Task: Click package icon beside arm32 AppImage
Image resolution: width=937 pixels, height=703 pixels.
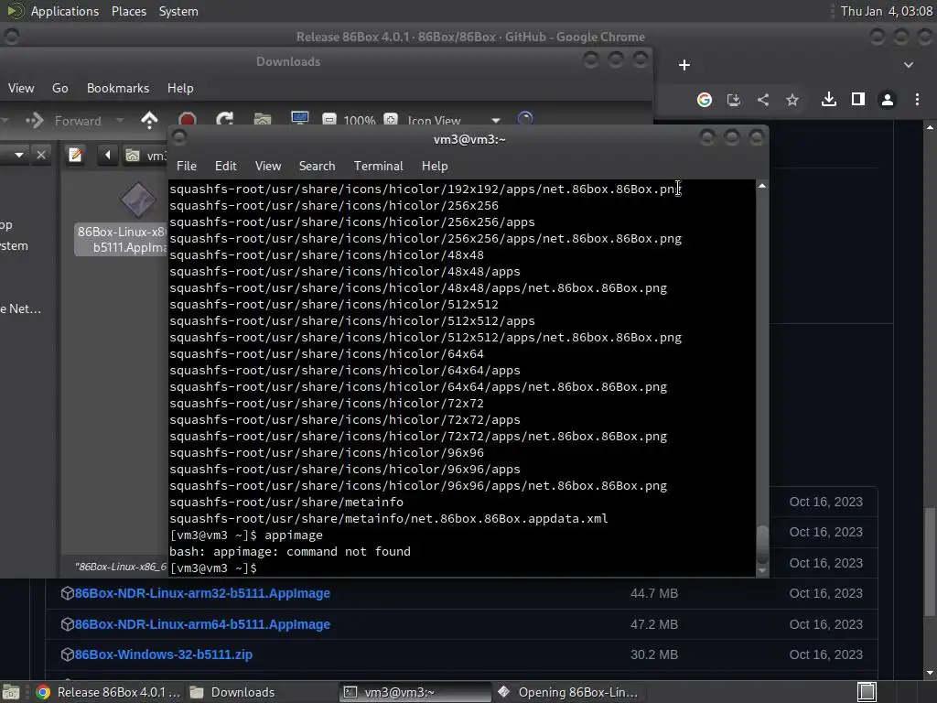Action: [67, 593]
